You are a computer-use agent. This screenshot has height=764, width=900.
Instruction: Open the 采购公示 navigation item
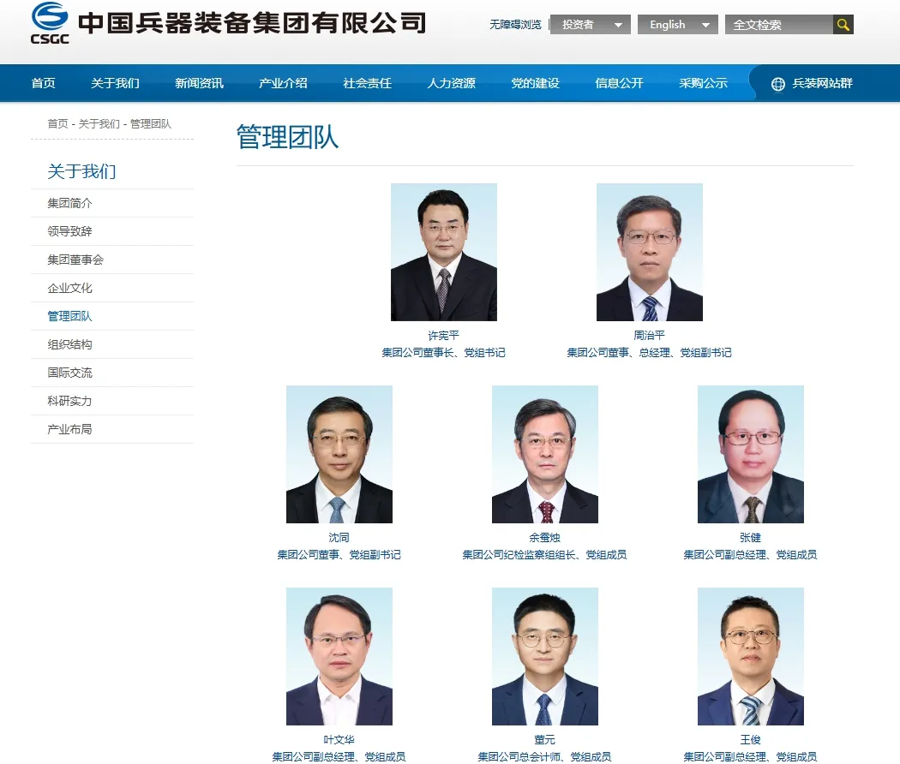coord(703,83)
